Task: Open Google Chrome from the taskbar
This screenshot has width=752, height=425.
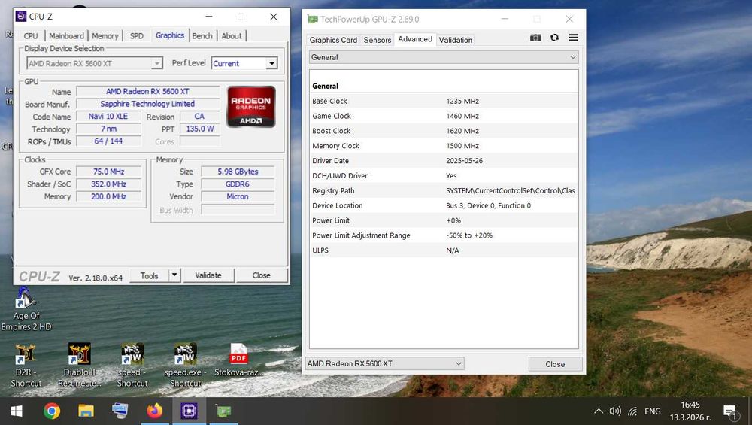Action: click(x=52, y=411)
